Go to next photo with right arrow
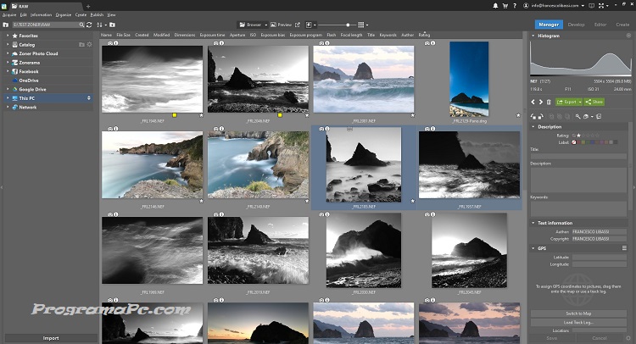636x344 pixels. point(540,102)
